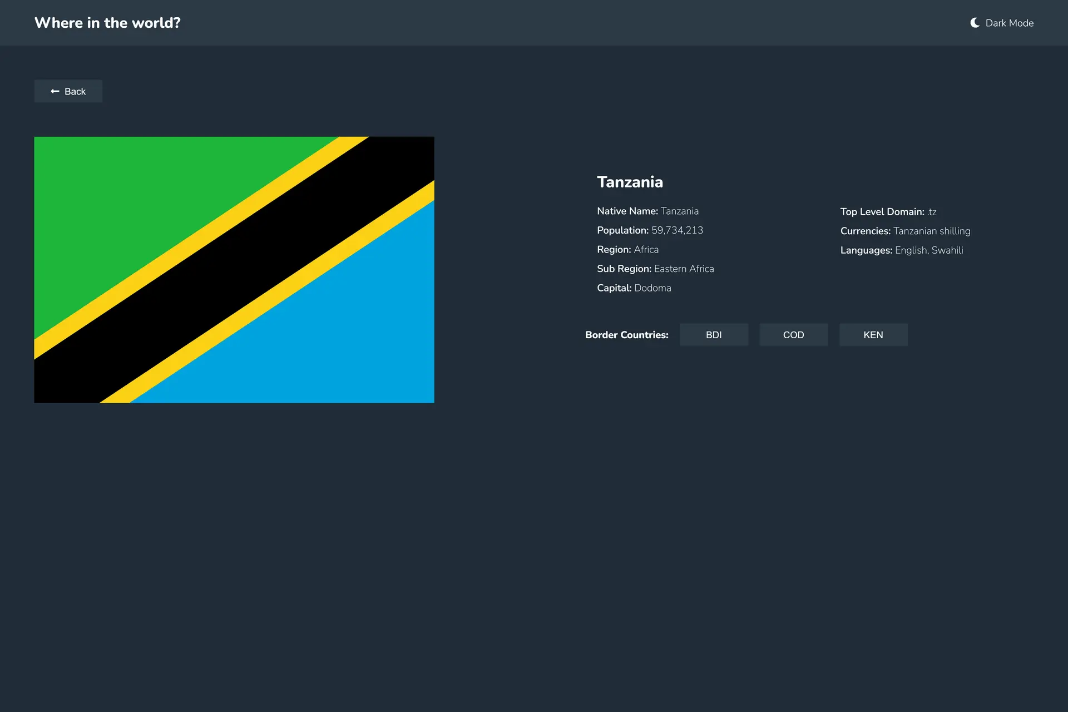1068x712 pixels.
Task: Click the left arrow icon on Back
Action: tap(55, 91)
